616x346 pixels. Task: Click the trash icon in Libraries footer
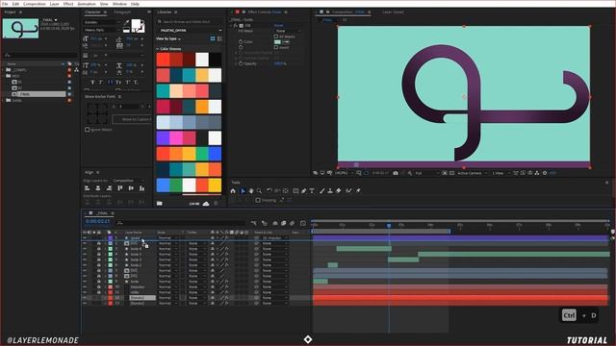(216, 204)
